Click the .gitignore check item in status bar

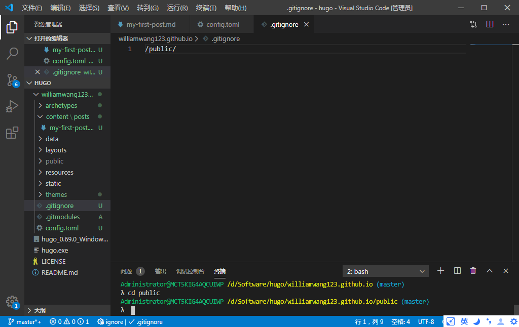(145, 322)
